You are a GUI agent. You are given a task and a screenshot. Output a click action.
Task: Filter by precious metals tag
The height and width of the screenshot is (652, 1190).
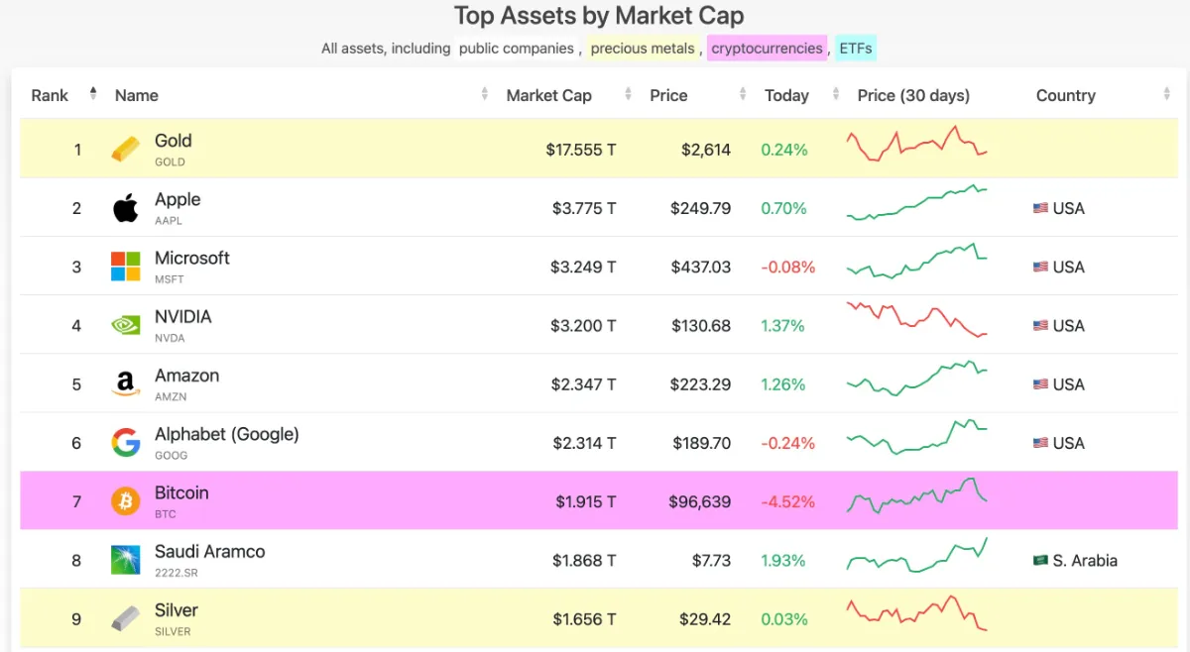point(643,48)
